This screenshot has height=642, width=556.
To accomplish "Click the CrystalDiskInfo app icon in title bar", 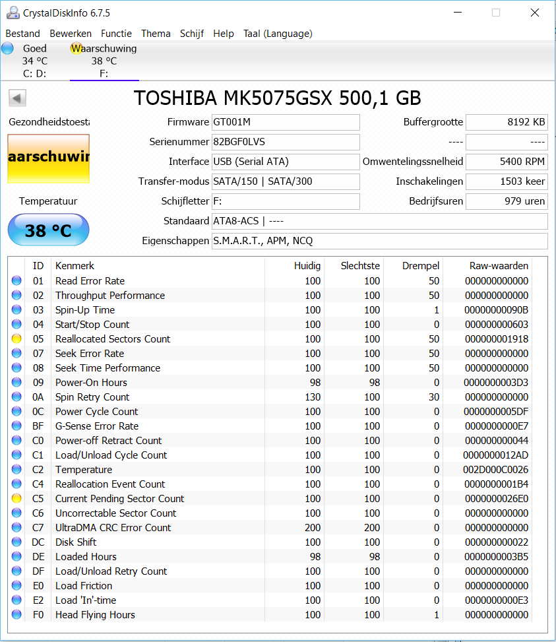I will coord(11,13).
